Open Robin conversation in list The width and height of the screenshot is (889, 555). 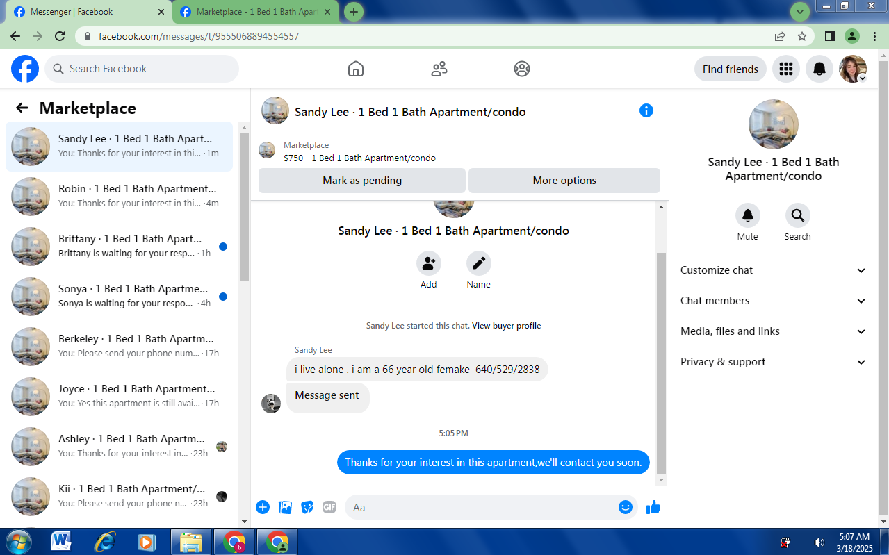point(120,197)
